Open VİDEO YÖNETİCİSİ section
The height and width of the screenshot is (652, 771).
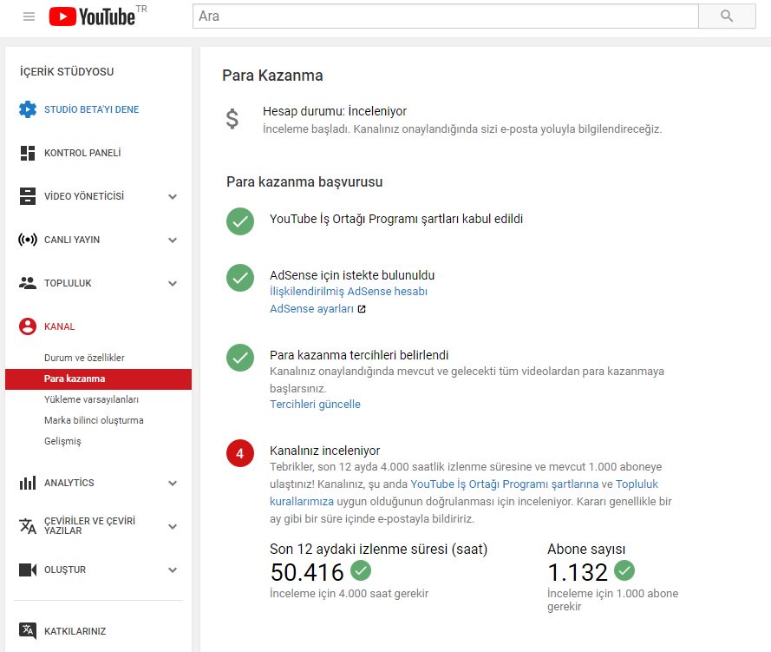coord(84,196)
